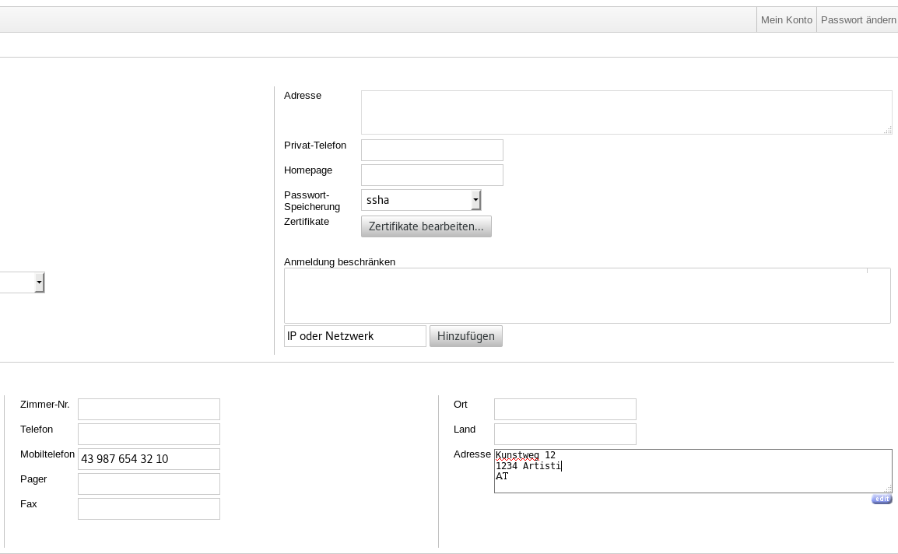Click the Telefon input field
The width and height of the screenshot is (898, 554).
coord(149,434)
